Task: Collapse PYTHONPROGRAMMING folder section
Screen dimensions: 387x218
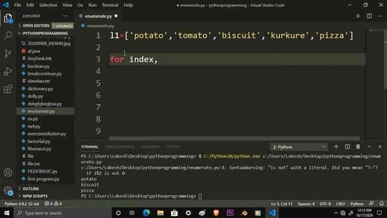Action: click(46, 33)
